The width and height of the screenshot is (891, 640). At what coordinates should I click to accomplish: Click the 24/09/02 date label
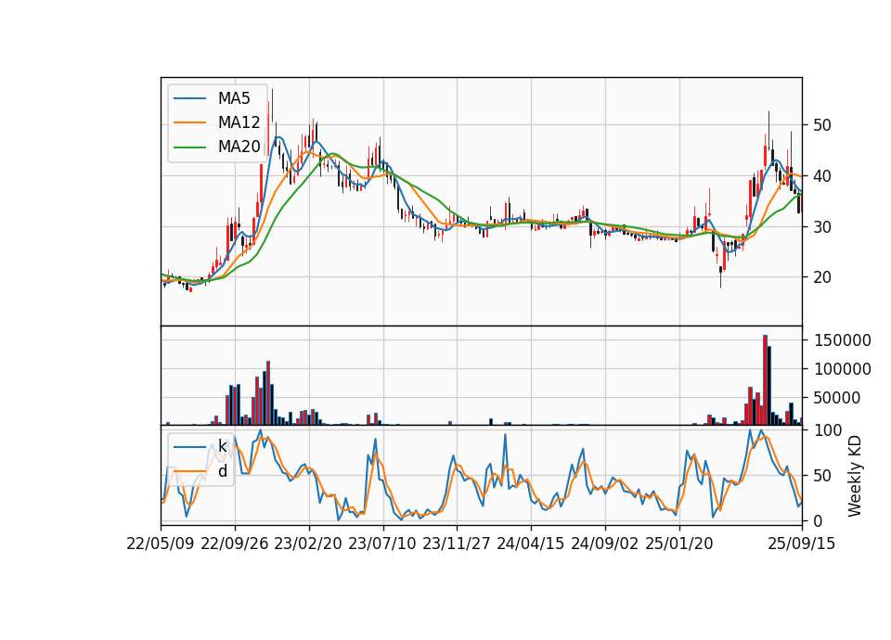tap(604, 544)
